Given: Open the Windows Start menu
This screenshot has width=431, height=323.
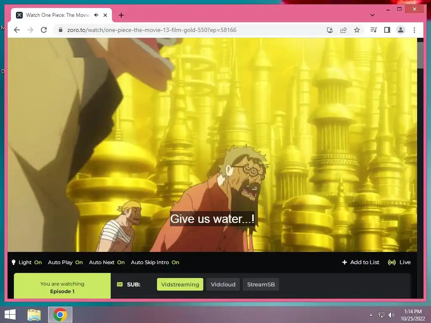Looking at the screenshot, I should (x=10, y=315).
